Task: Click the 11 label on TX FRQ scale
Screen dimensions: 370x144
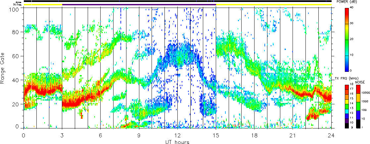Action: coord(351,118)
